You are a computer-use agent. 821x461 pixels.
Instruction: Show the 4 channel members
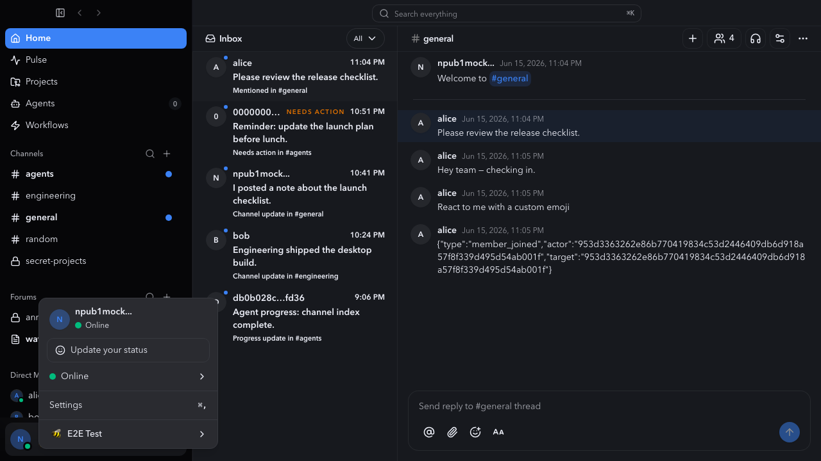tap(724, 38)
